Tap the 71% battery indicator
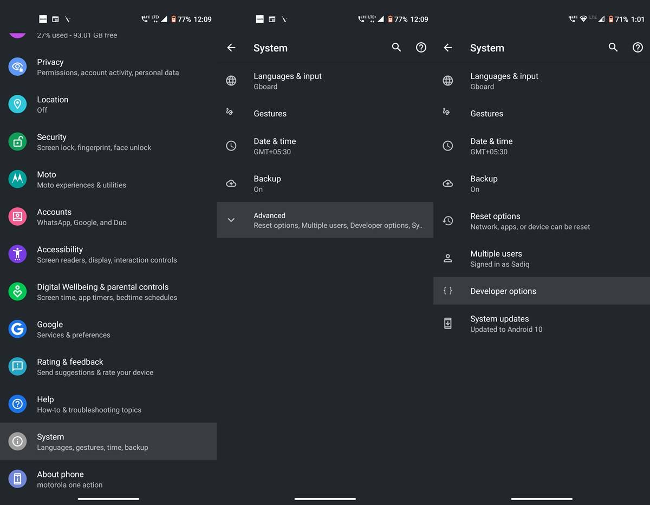This screenshot has width=650, height=505. 618,19
